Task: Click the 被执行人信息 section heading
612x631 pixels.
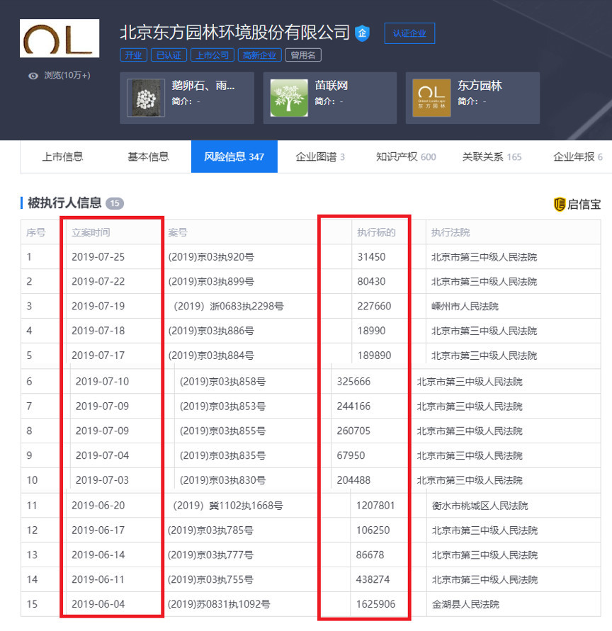Action: tap(64, 203)
